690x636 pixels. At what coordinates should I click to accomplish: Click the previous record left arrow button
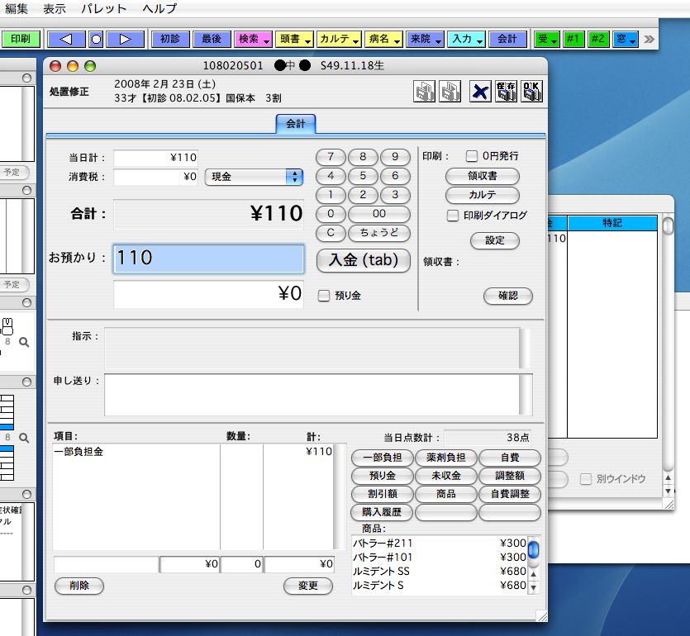67,39
